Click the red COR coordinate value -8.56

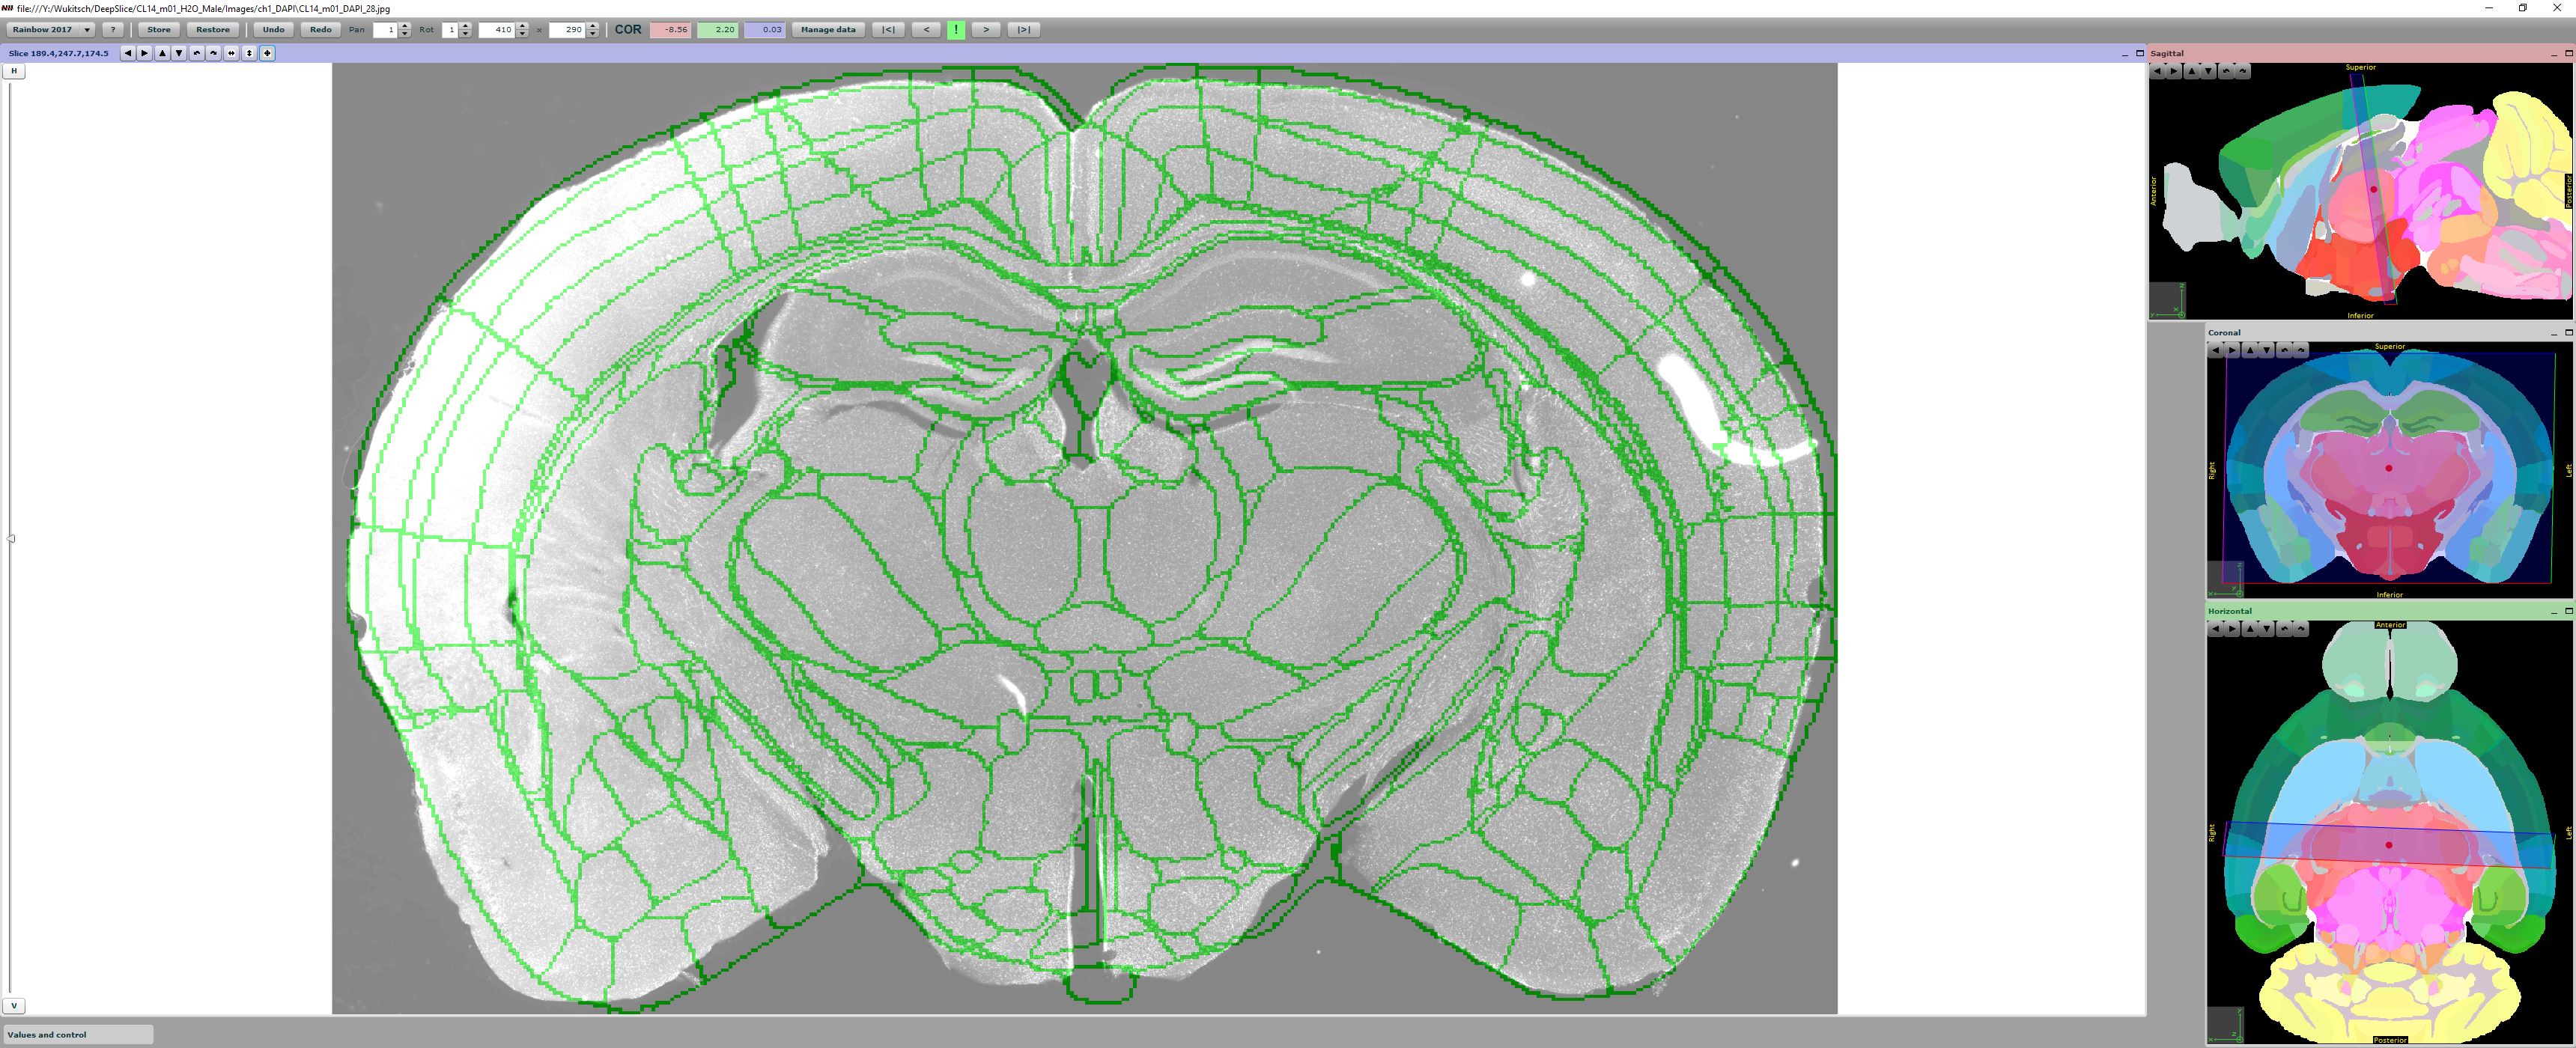670,30
